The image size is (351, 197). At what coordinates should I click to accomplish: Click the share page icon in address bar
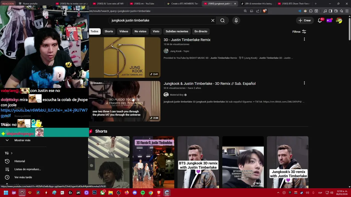point(258,11)
